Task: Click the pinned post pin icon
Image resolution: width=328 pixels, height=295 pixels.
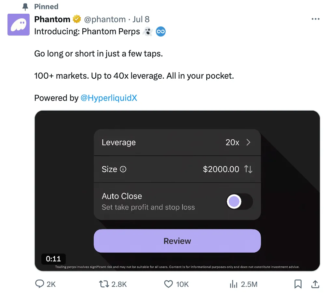Action: [x=25, y=6]
